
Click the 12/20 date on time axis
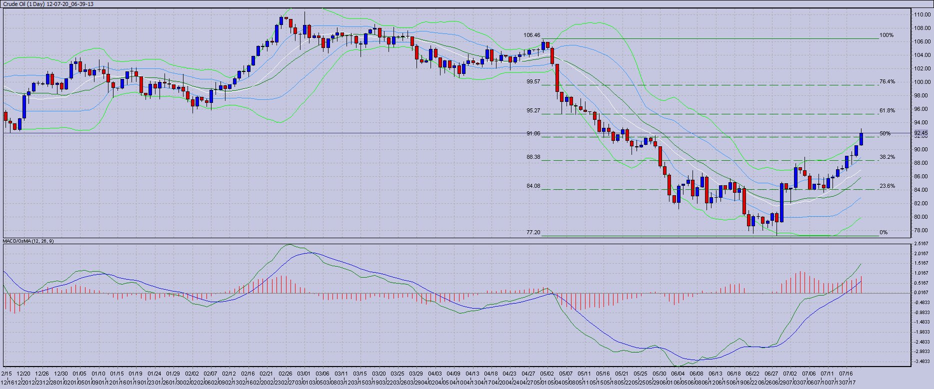(x=23, y=374)
